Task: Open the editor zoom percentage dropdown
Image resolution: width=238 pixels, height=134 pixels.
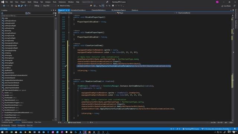Action: pos(62,122)
